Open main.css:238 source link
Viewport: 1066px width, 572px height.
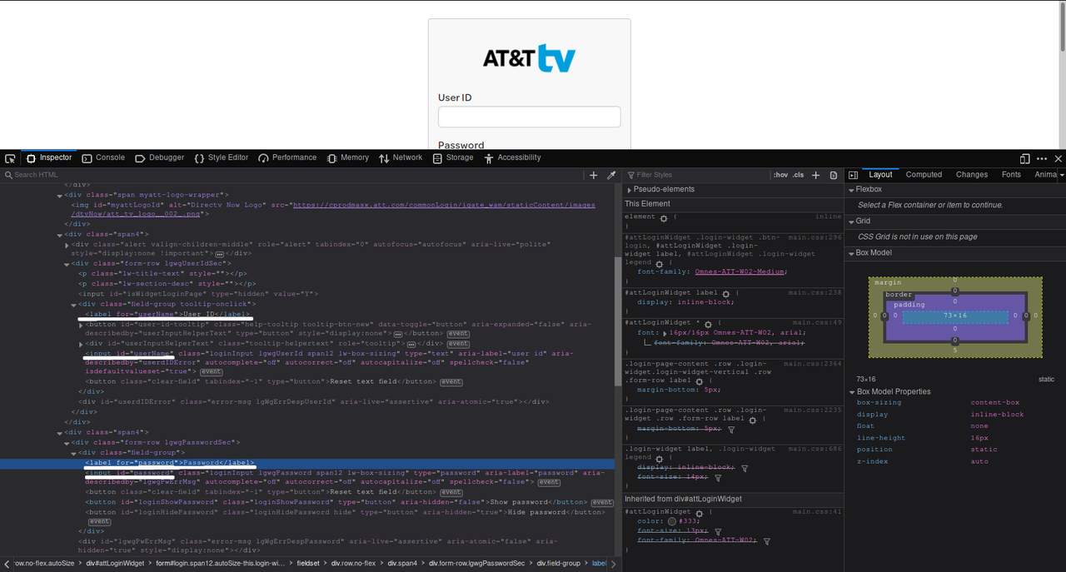point(814,293)
